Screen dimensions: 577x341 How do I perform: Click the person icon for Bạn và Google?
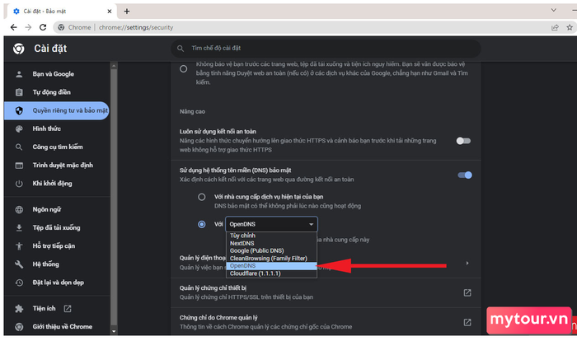point(19,74)
